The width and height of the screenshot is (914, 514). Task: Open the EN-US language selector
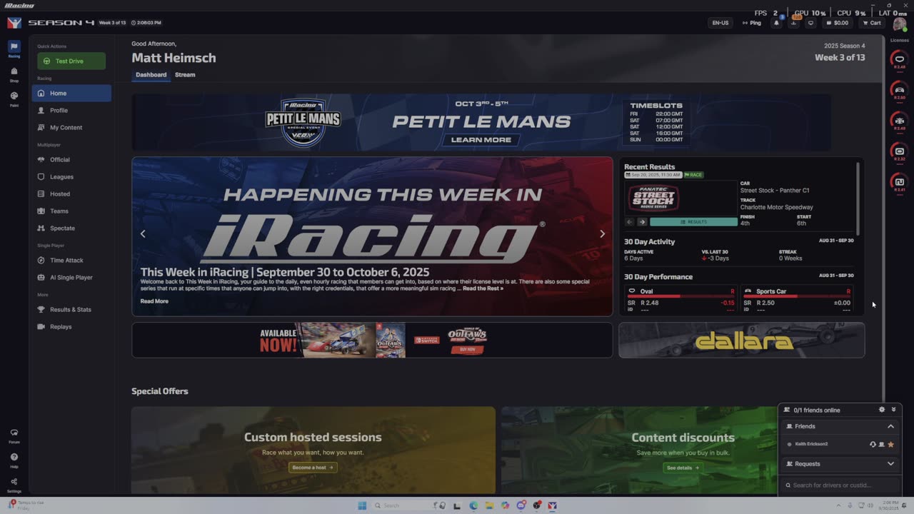720,23
